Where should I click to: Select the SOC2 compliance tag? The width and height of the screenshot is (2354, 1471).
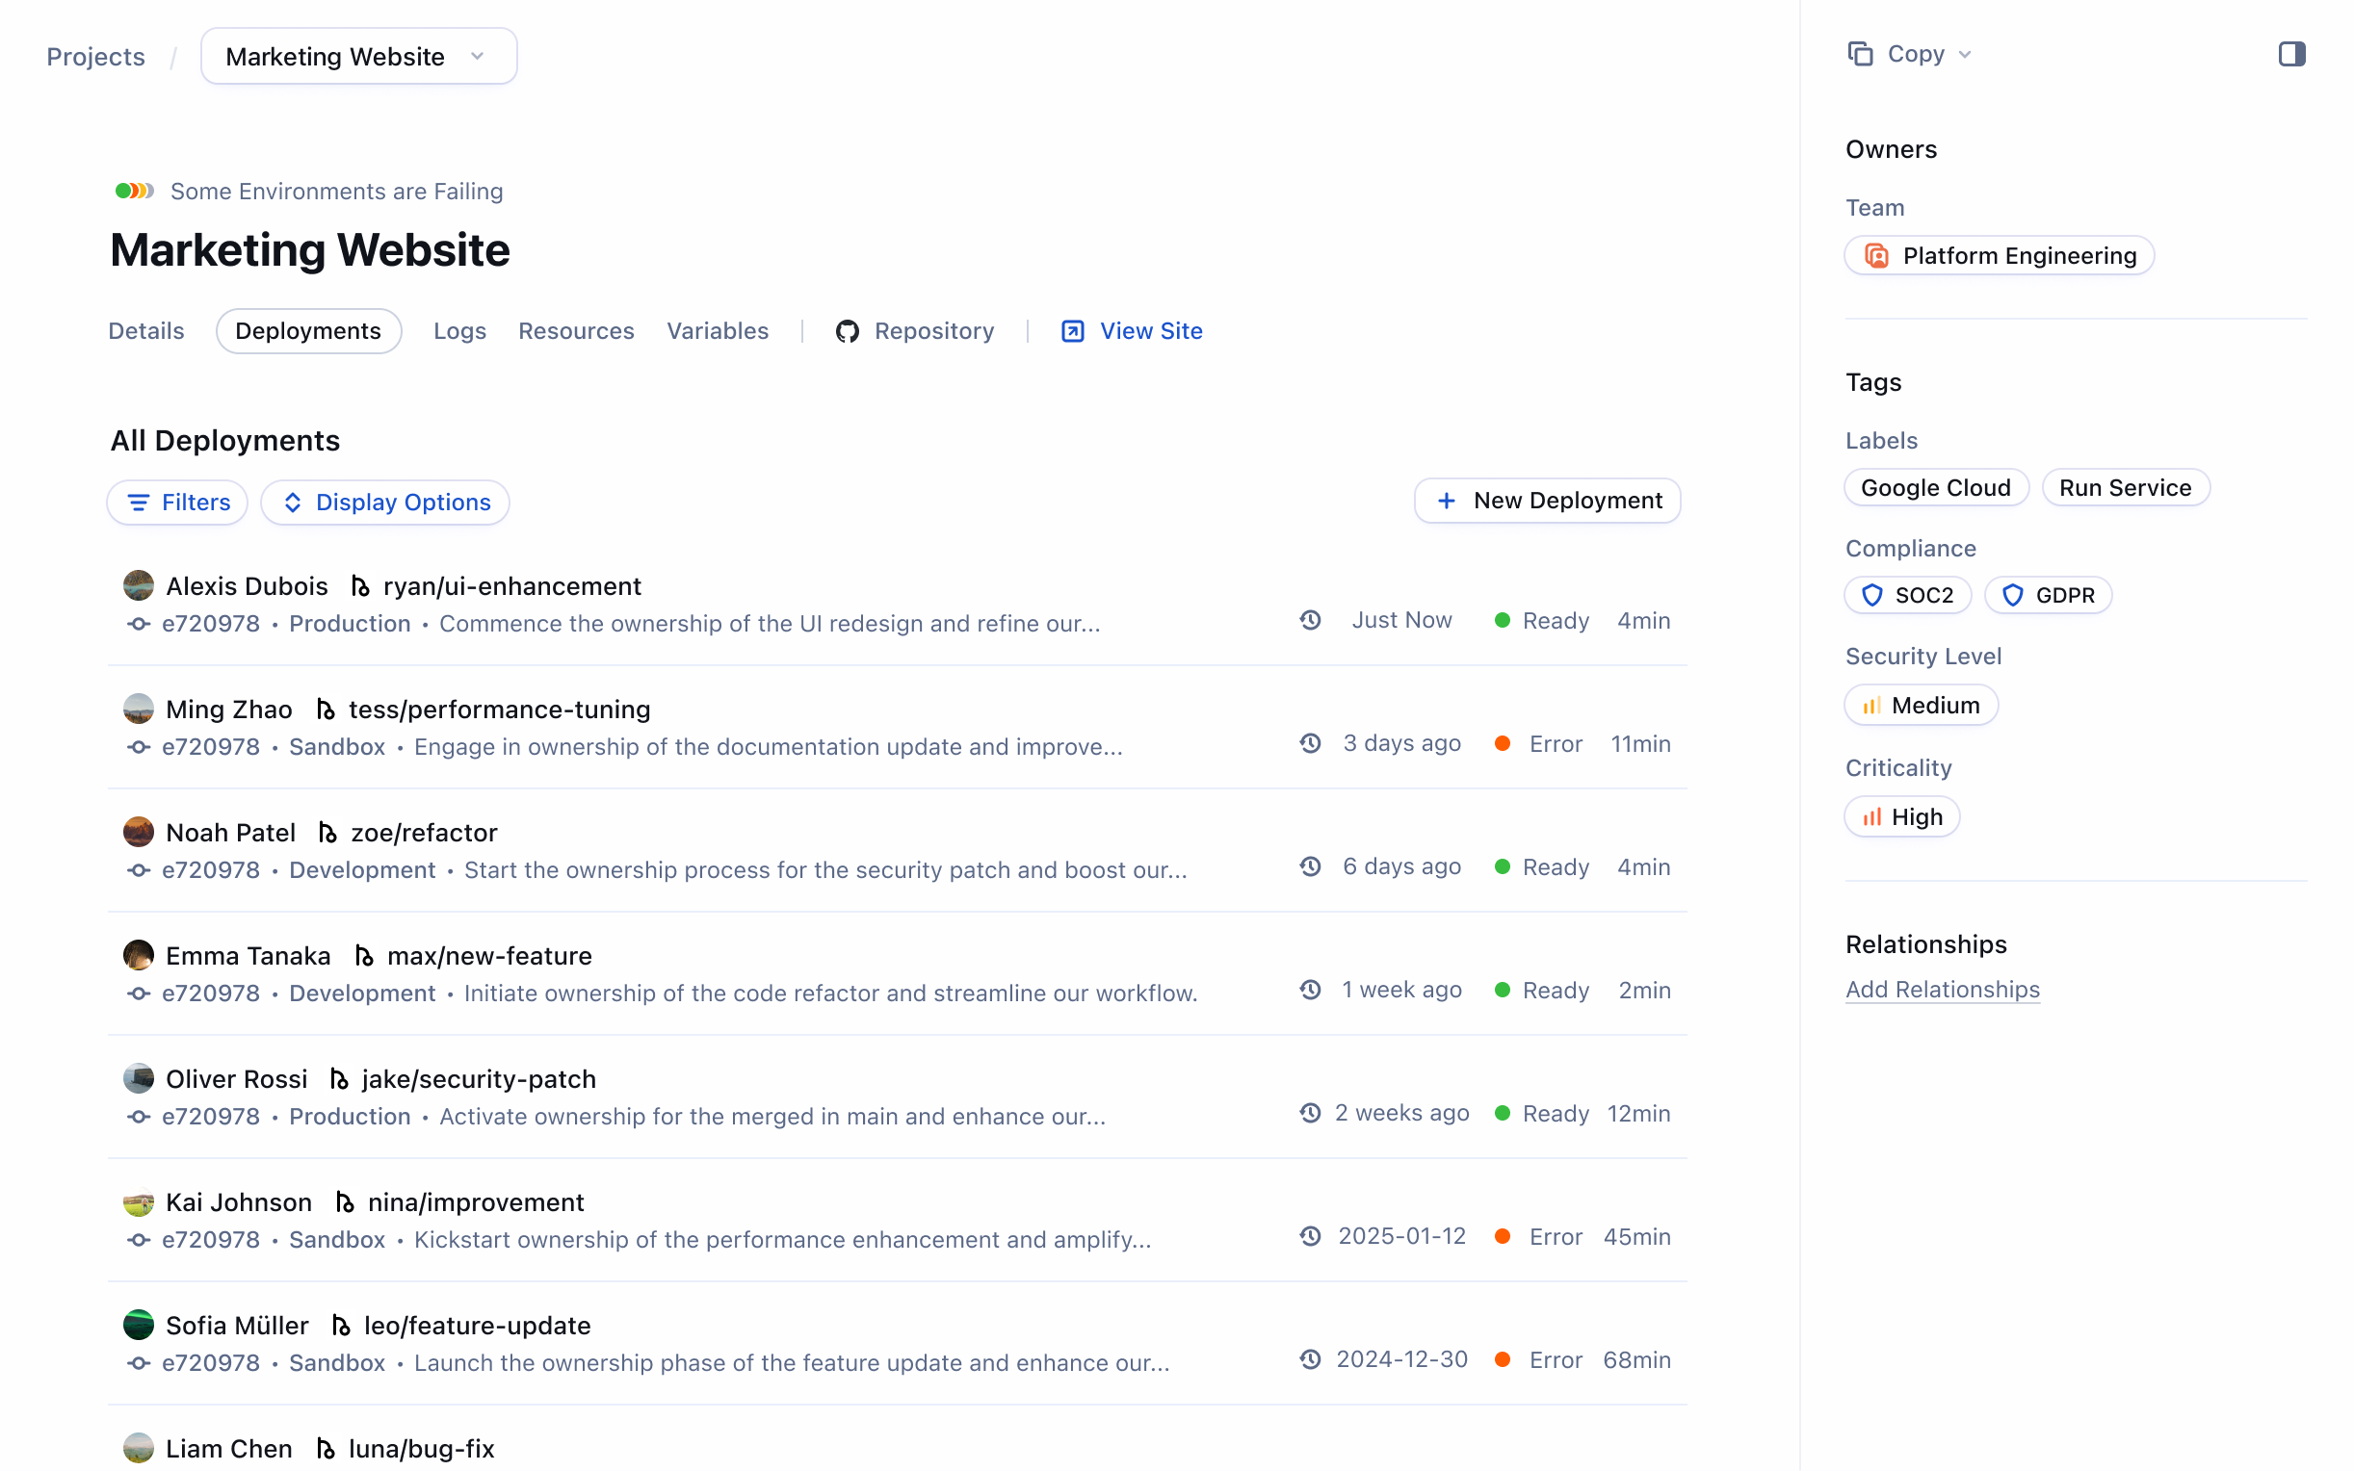point(1907,595)
